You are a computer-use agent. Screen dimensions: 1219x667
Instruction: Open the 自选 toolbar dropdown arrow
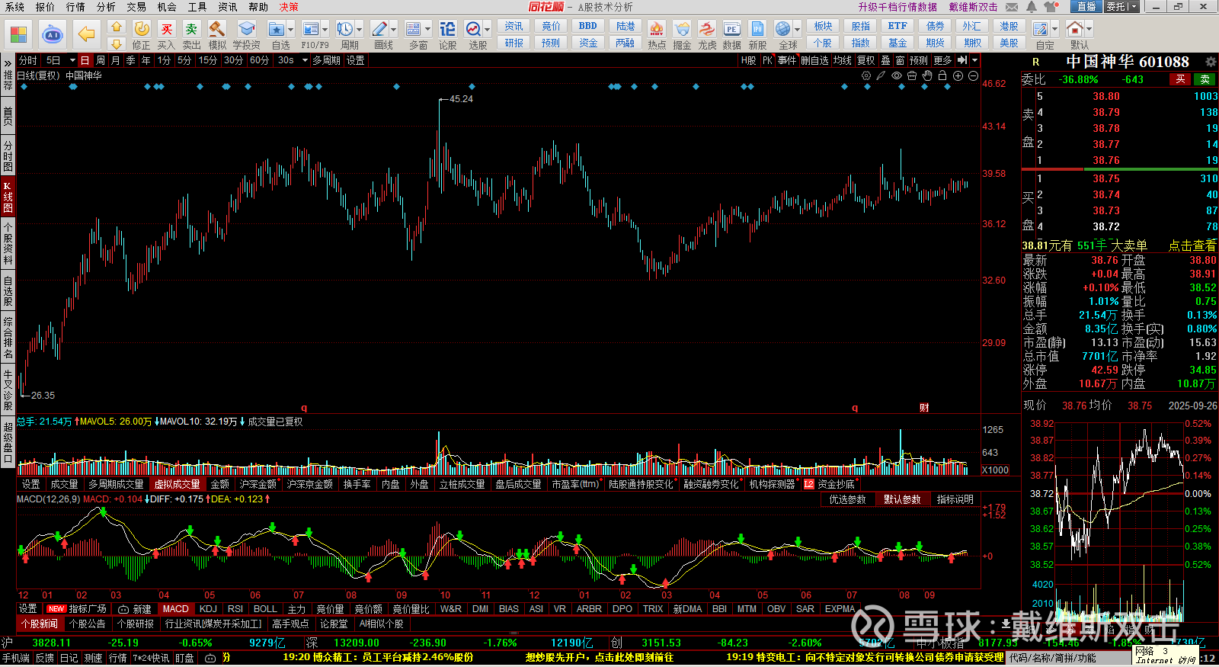click(x=291, y=30)
